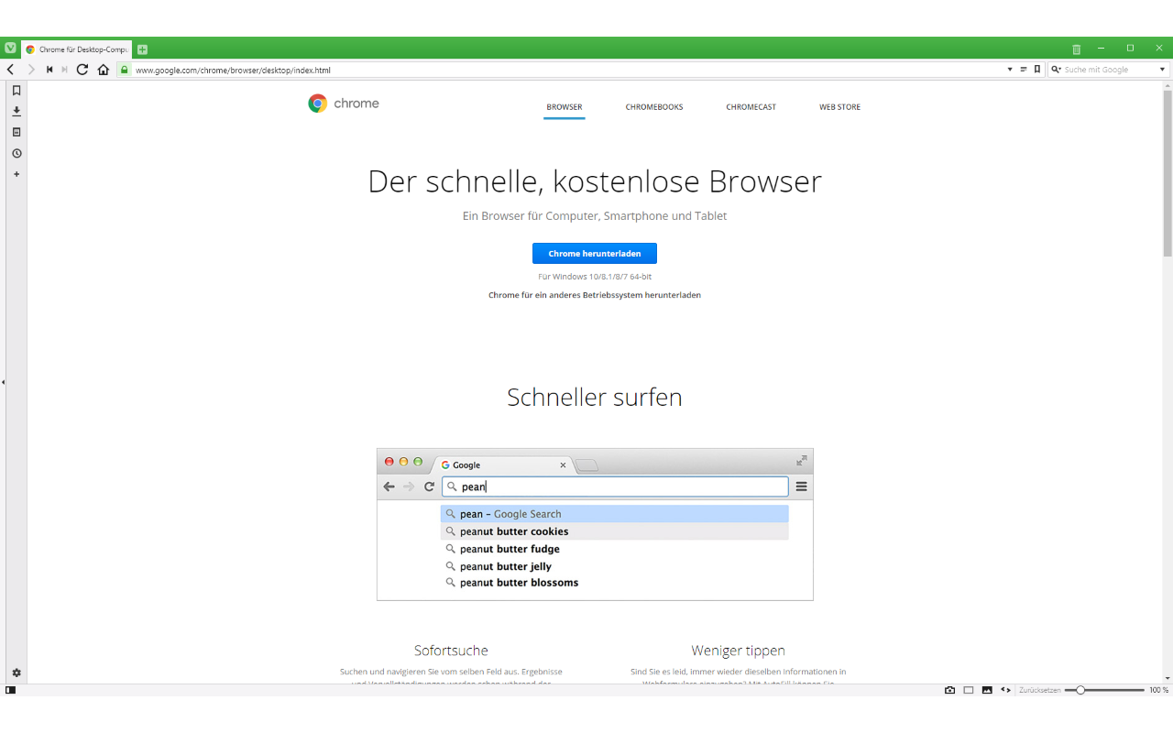
Task: Capture page with camera icon
Action: [950, 690]
